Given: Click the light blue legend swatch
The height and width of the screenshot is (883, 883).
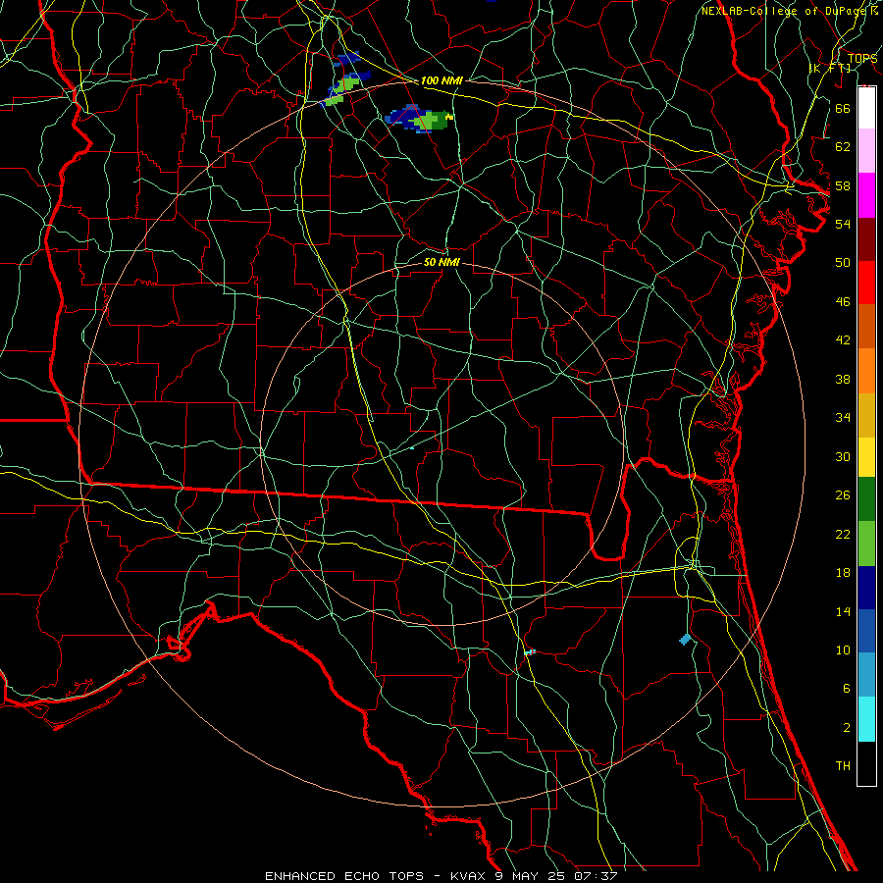Looking at the screenshot, I should pyautogui.click(x=866, y=675).
